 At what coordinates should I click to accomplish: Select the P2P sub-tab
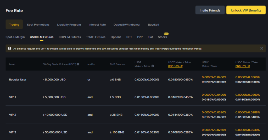pos(140,37)
